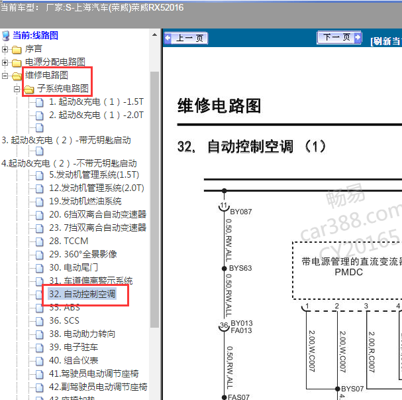Open 29. 360°全景影像 entry
402x400 pixels.
tap(83, 255)
